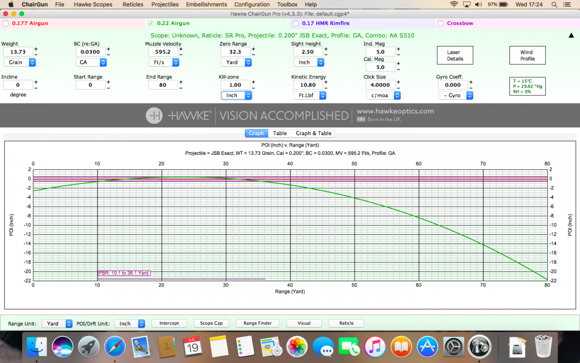The image size is (580, 363).
Task: Open the Maps icon in Dock
Action: tap(271, 347)
